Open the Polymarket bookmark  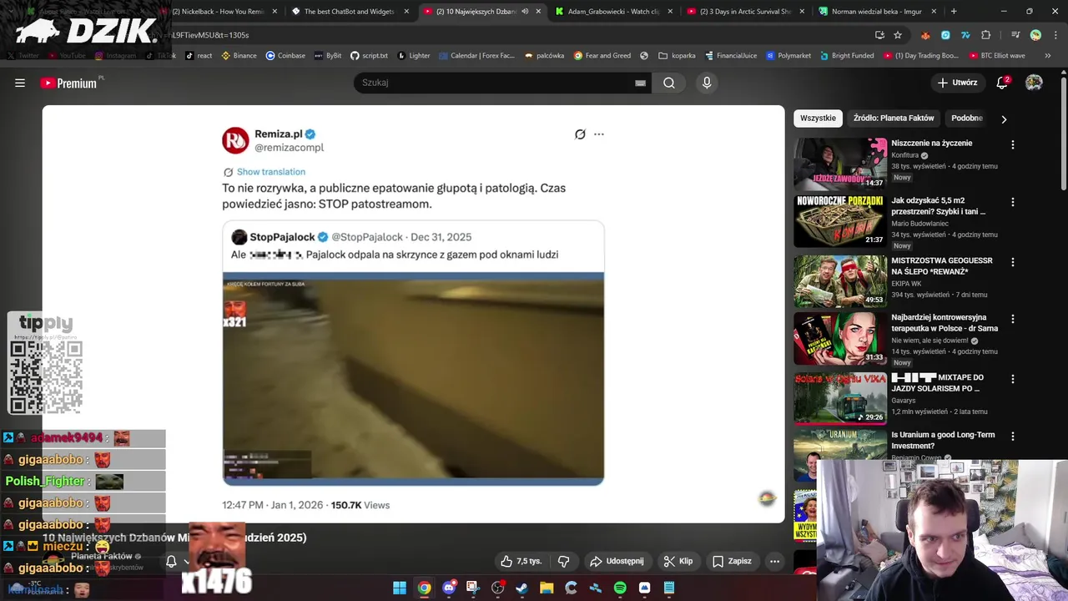click(788, 55)
